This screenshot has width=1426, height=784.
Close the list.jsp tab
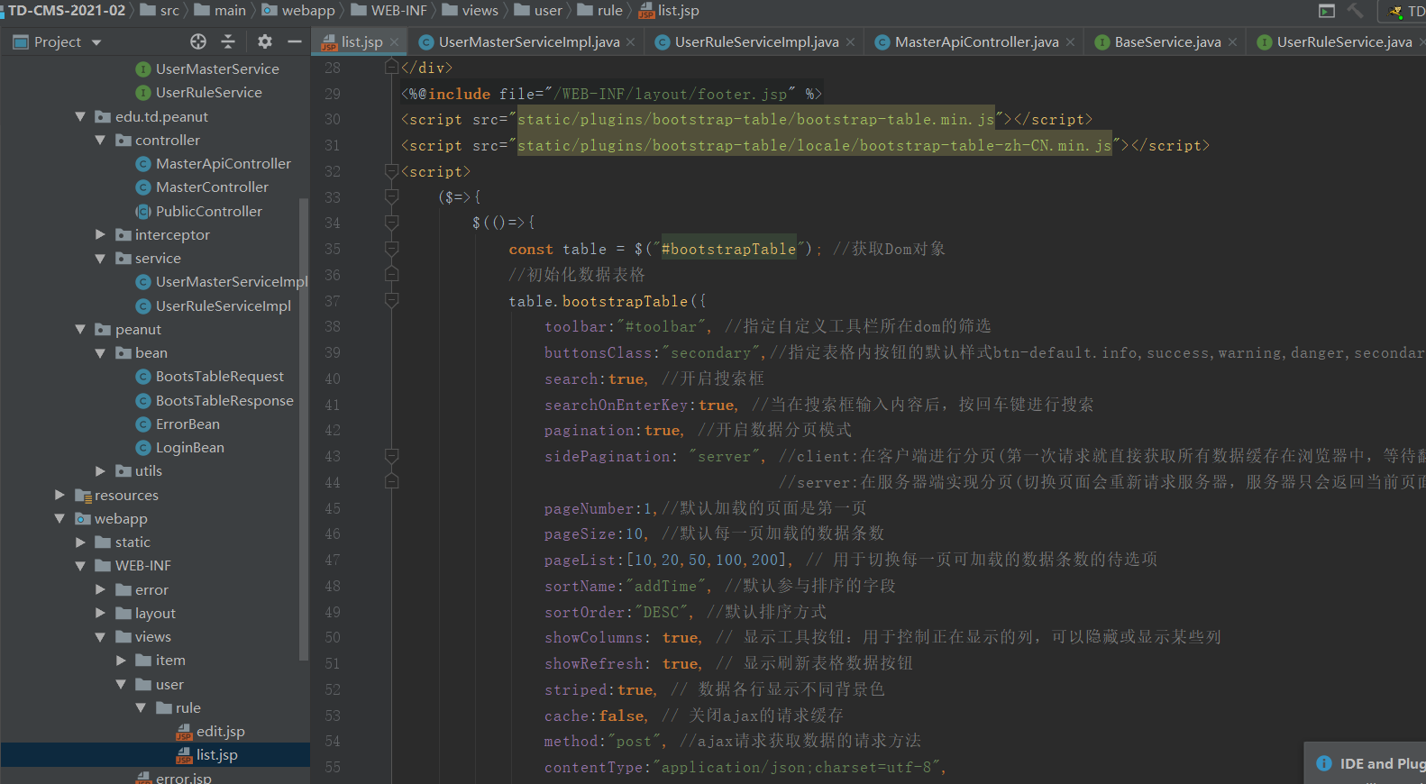pos(396,42)
